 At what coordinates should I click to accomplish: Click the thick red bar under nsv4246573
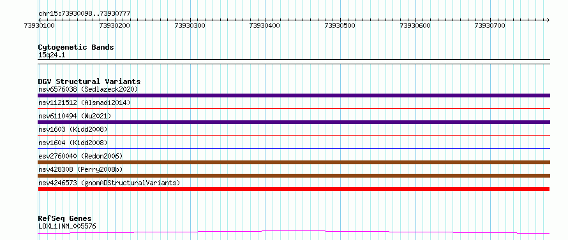294,189
